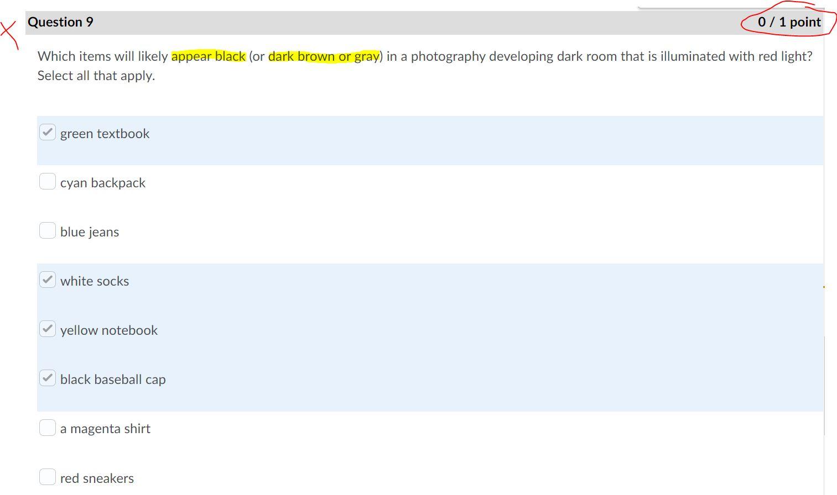
Task: Uncheck the green textbook checkbox
Action: point(48,132)
